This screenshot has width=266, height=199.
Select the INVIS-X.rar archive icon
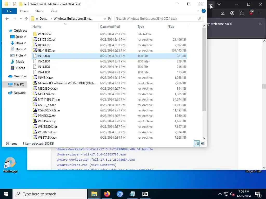[35, 77]
